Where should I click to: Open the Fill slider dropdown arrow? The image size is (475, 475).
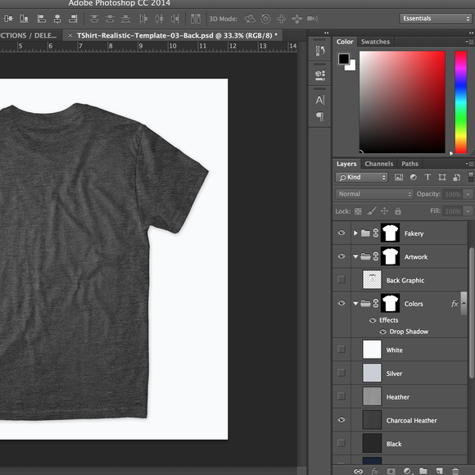click(x=468, y=210)
